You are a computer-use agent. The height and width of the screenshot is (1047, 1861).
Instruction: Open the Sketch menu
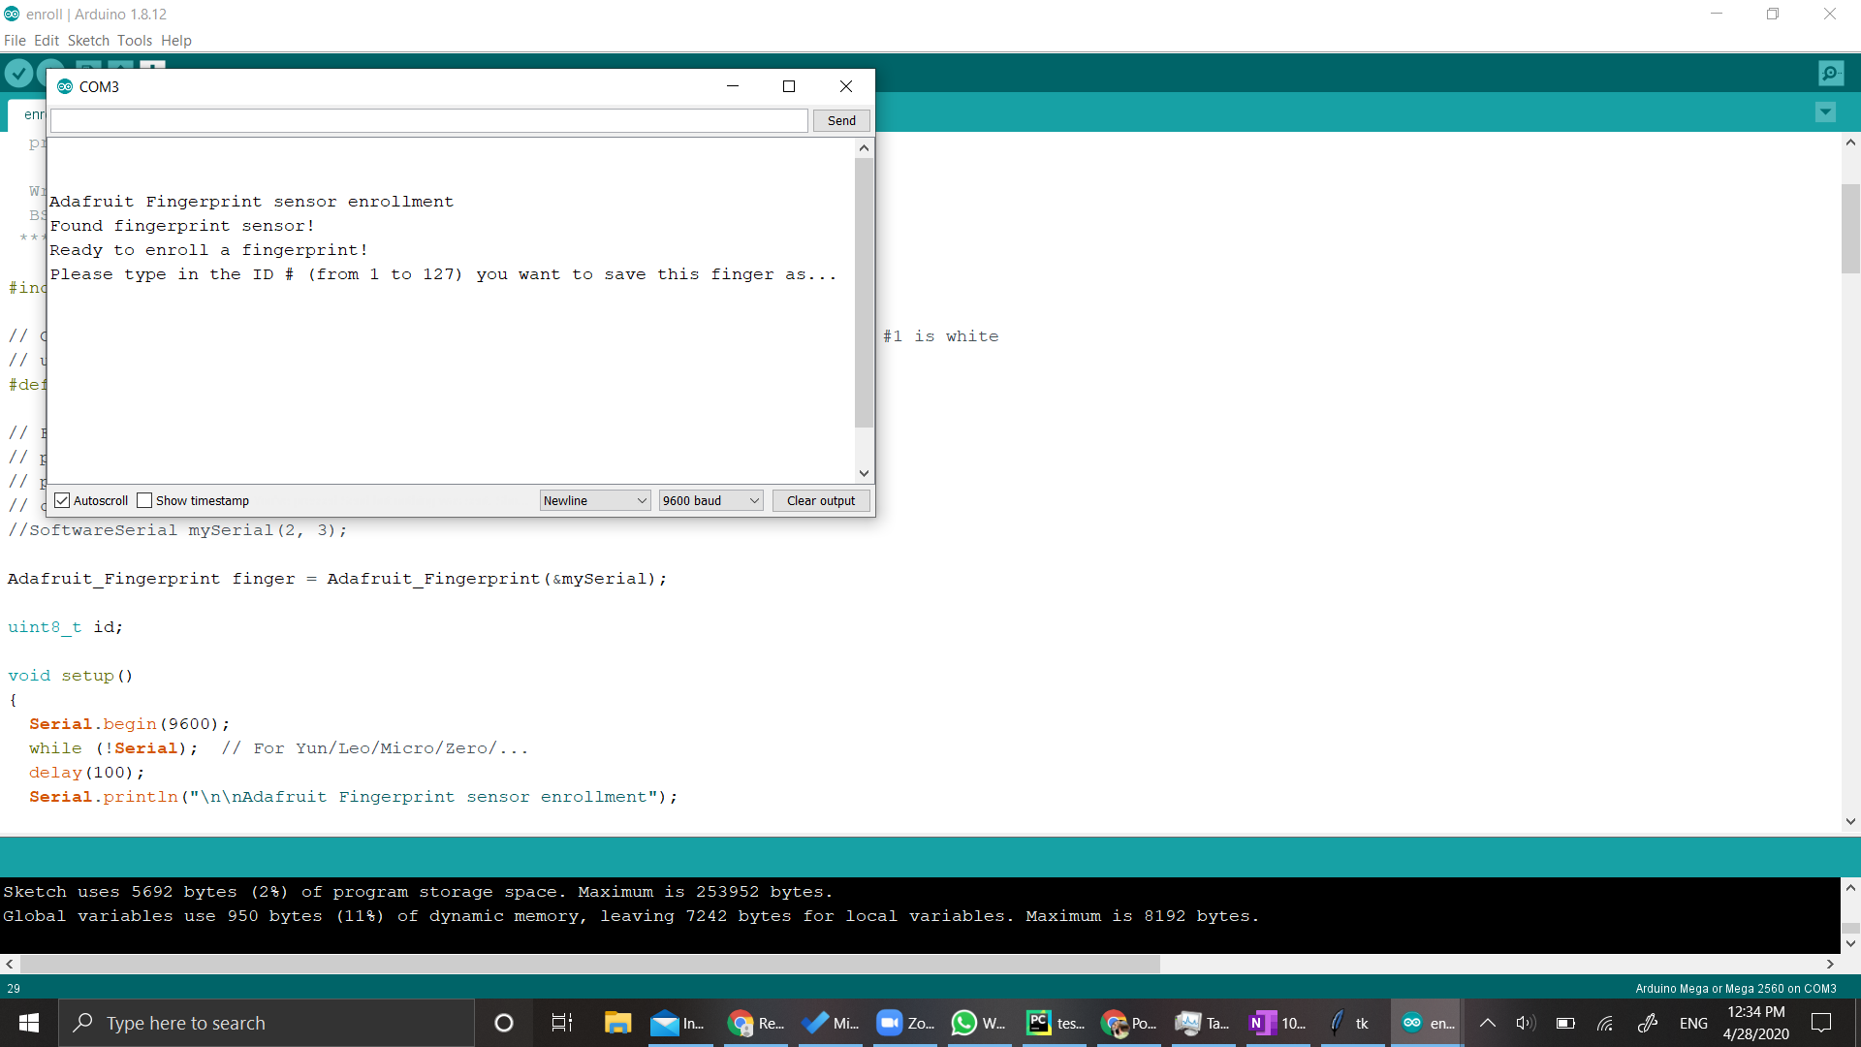[x=88, y=41]
